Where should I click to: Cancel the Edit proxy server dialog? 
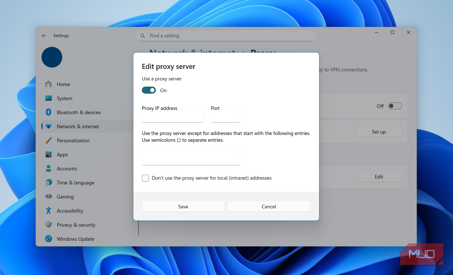pyautogui.click(x=269, y=206)
